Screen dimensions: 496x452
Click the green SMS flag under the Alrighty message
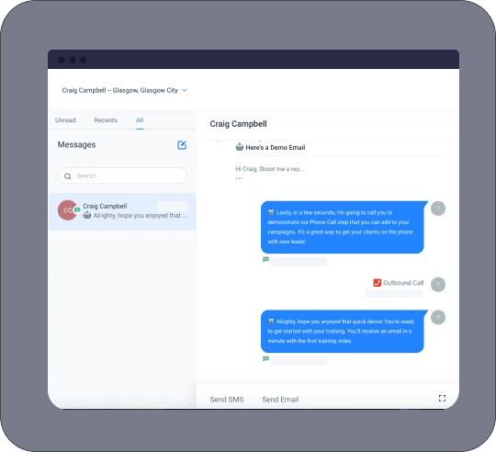265,358
